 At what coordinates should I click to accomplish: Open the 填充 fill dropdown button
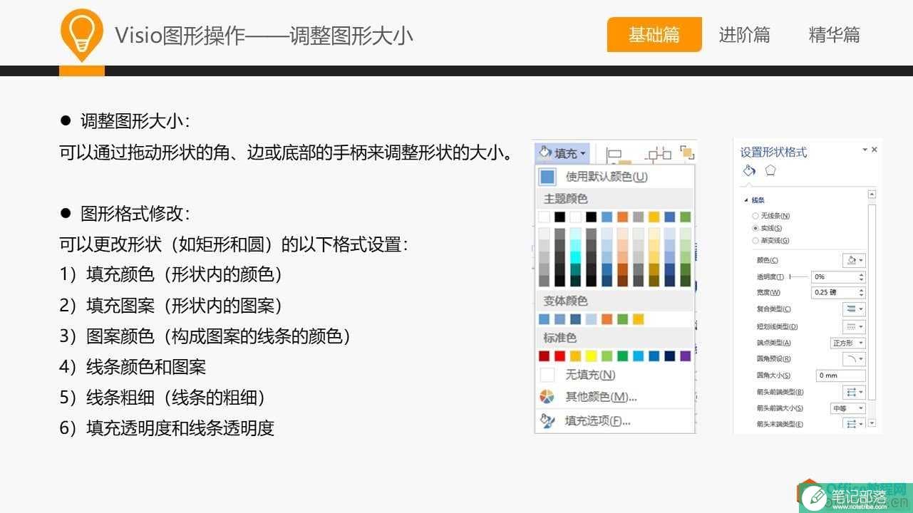(x=562, y=153)
